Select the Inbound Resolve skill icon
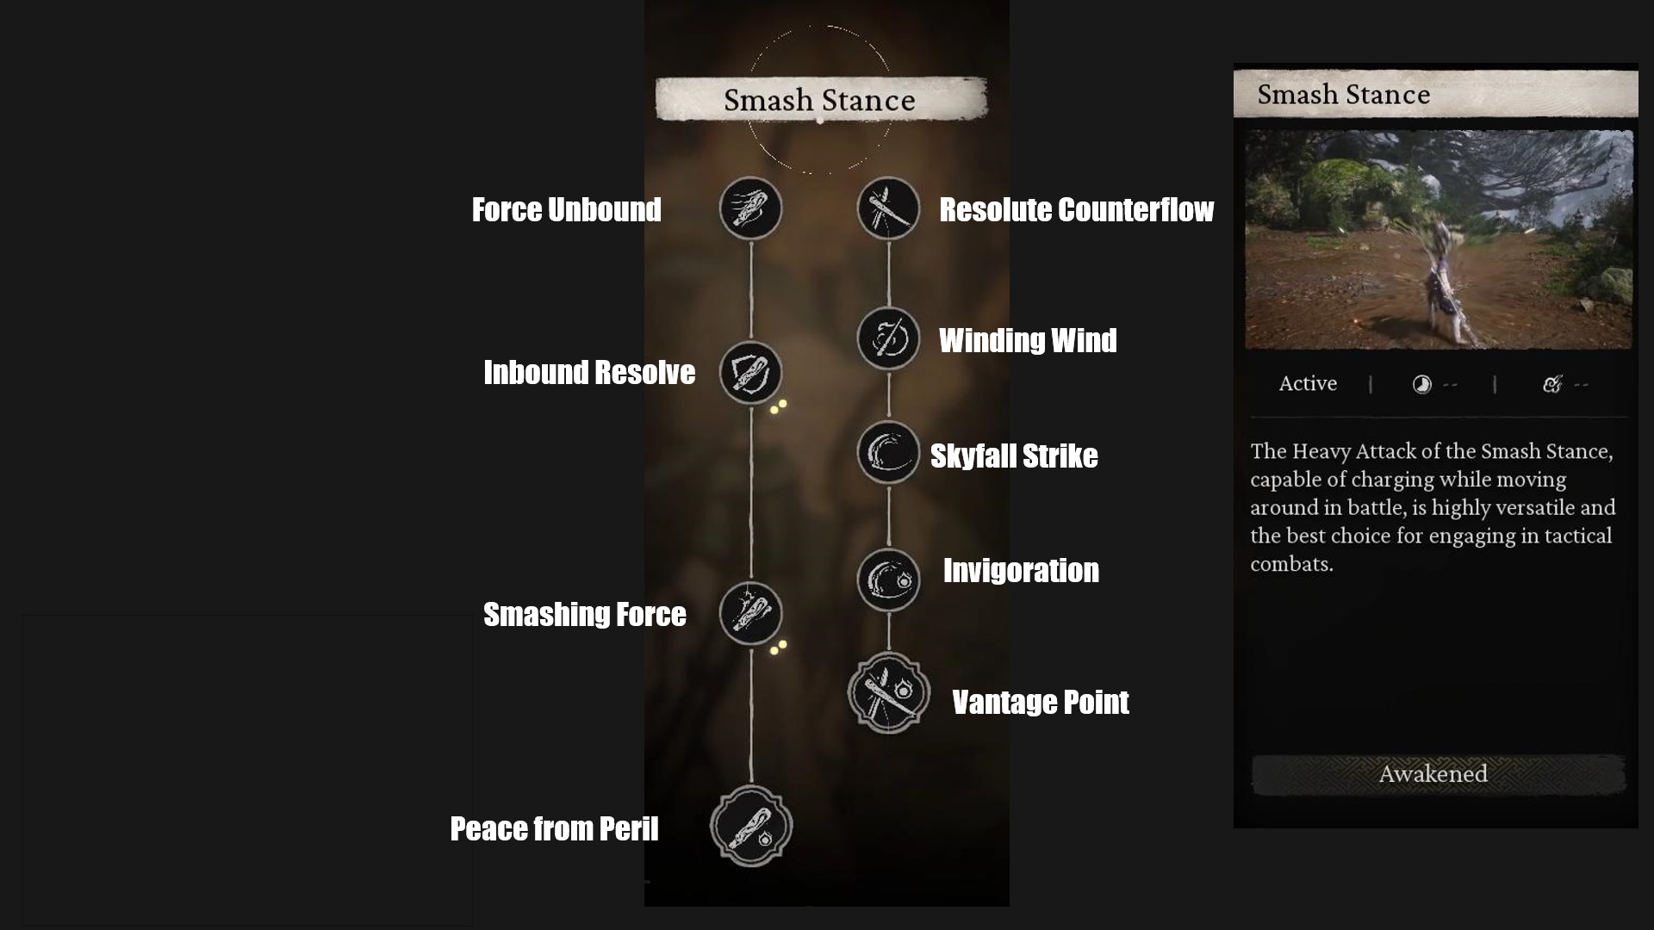The width and height of the screenshot is (1654, 930). [751, 373]
